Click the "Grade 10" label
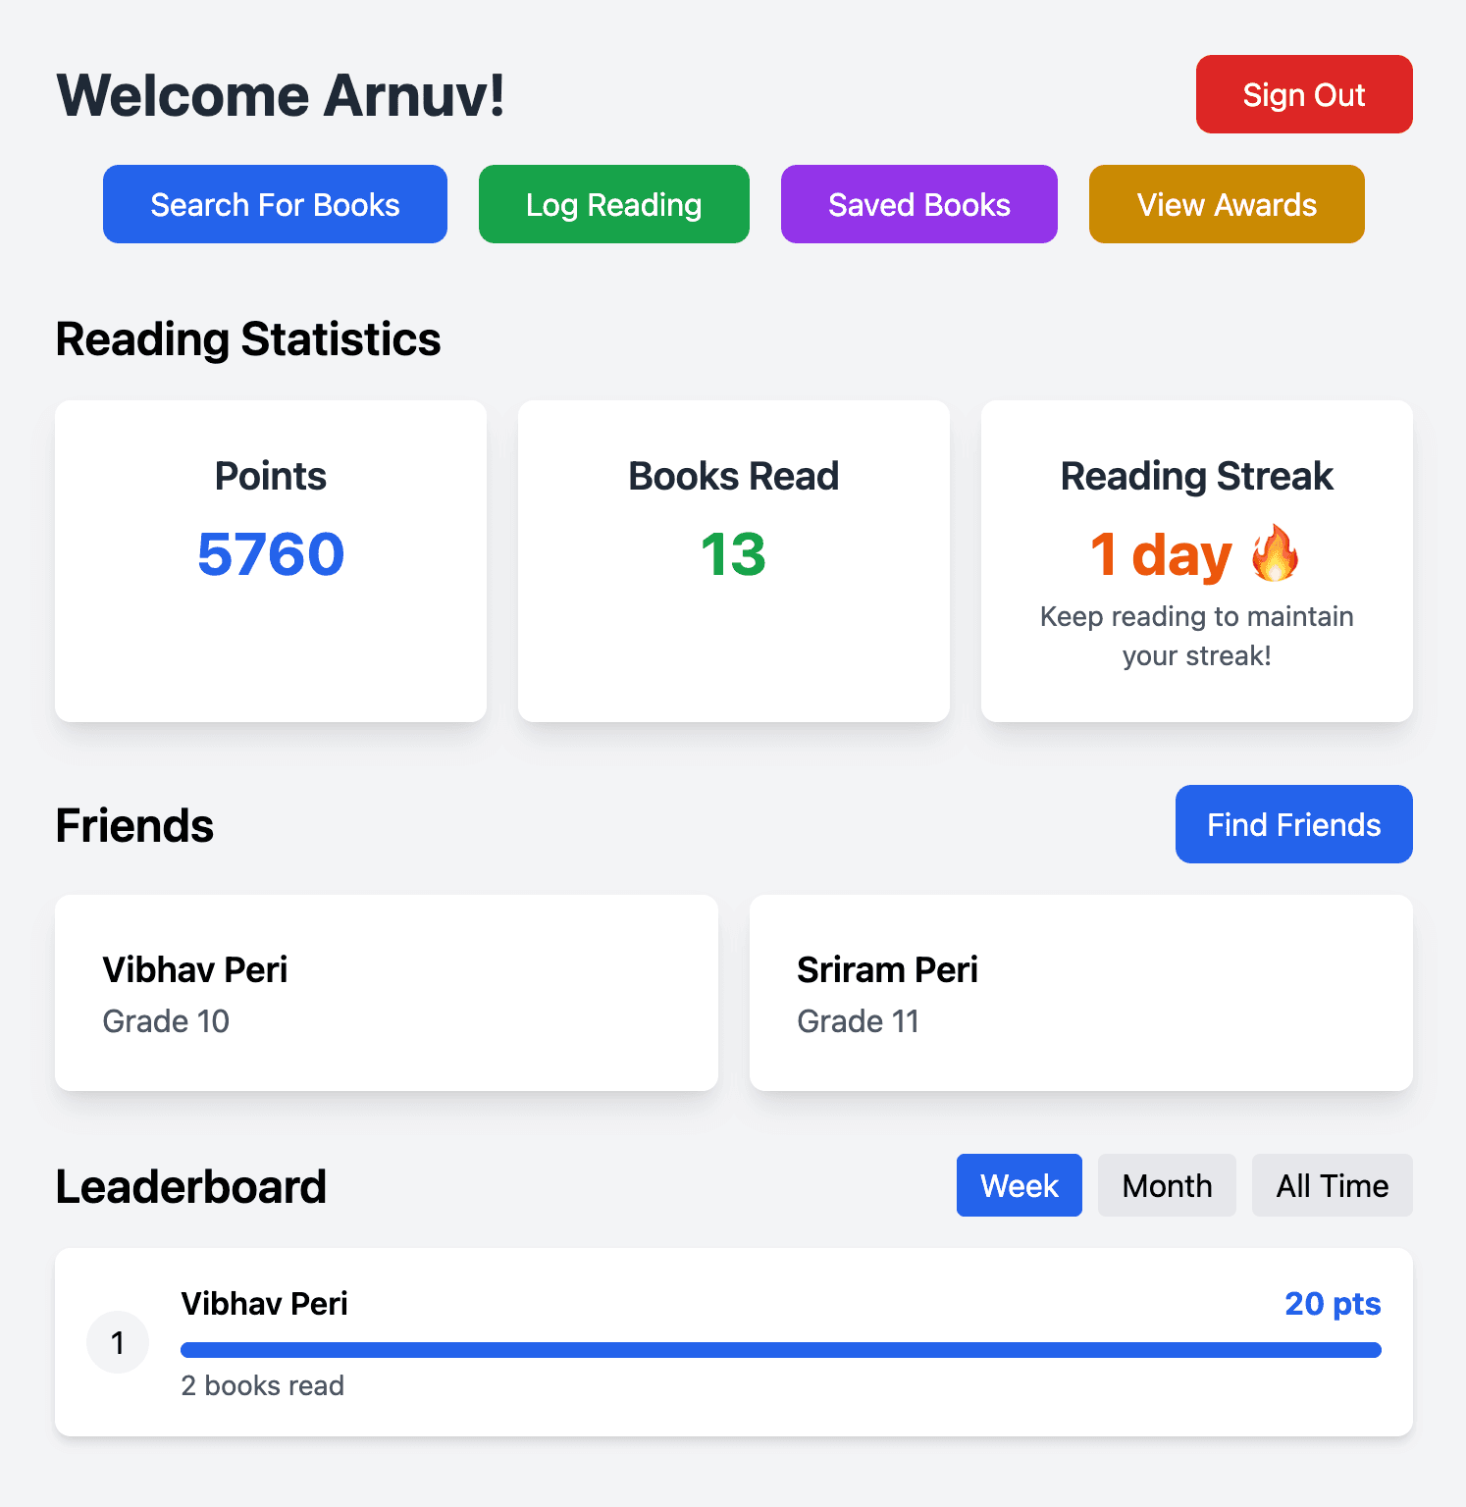 coord(166,1021)
